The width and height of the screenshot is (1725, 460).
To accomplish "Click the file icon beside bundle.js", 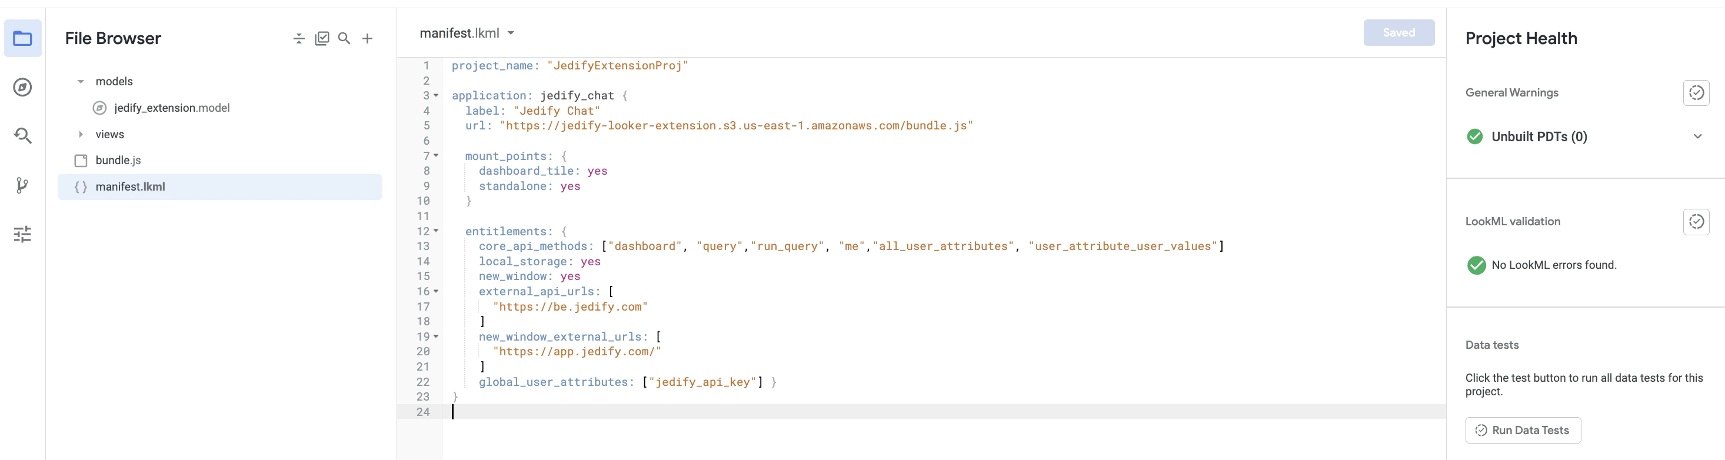I will pos(81,161).
